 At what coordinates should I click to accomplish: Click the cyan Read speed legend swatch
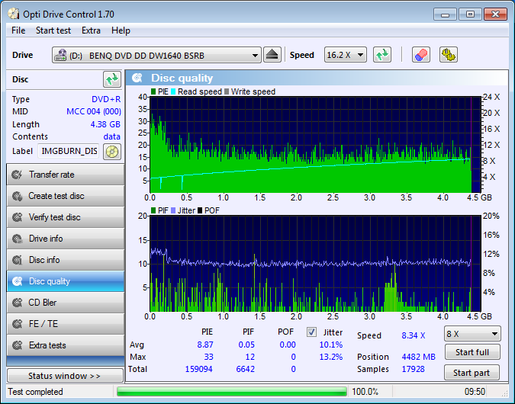tap(173, 91)
